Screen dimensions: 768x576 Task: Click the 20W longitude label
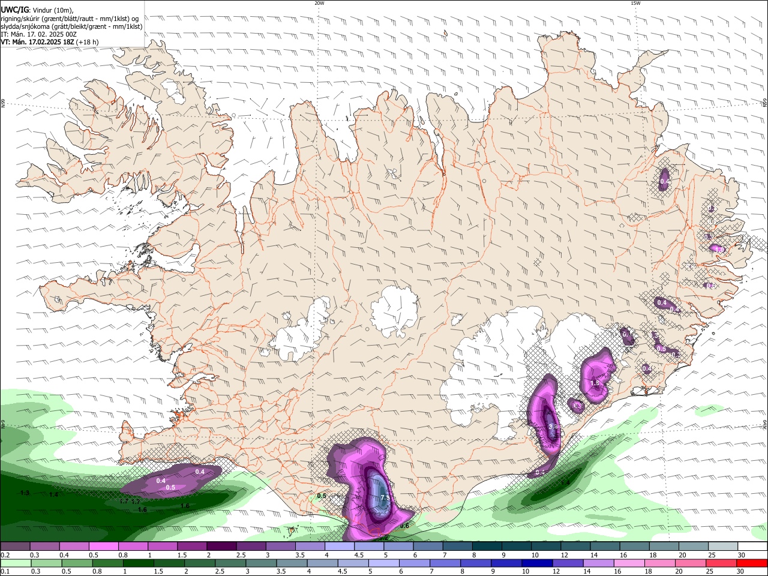tap(319, 3)
